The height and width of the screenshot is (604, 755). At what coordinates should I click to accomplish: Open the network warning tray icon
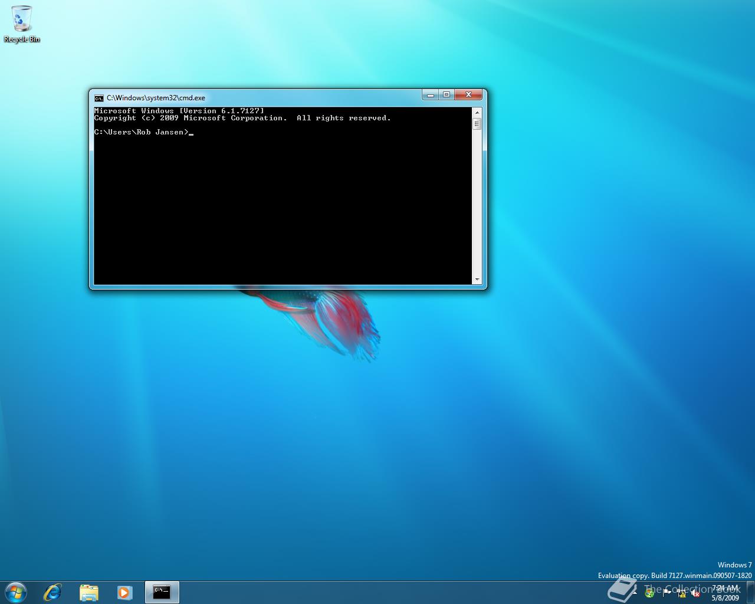coord(682,593)
